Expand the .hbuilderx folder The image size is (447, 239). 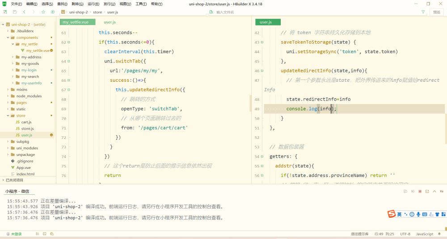(x=8, y=31)
